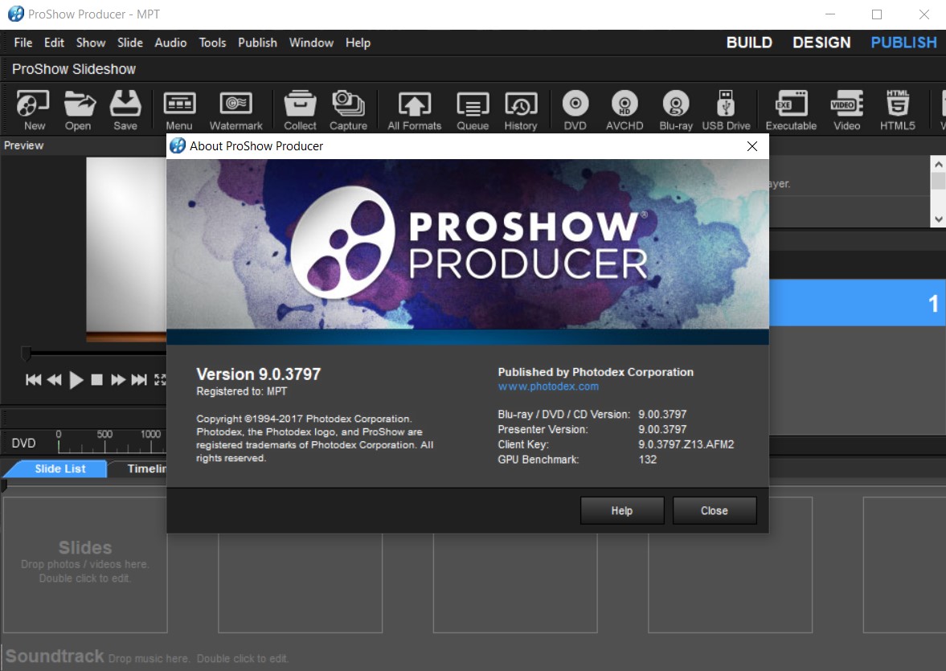This screenshot has width=946, height=671.
Task: Select the blue highlighted row numbered 1
Action: [x=858, y=303]
